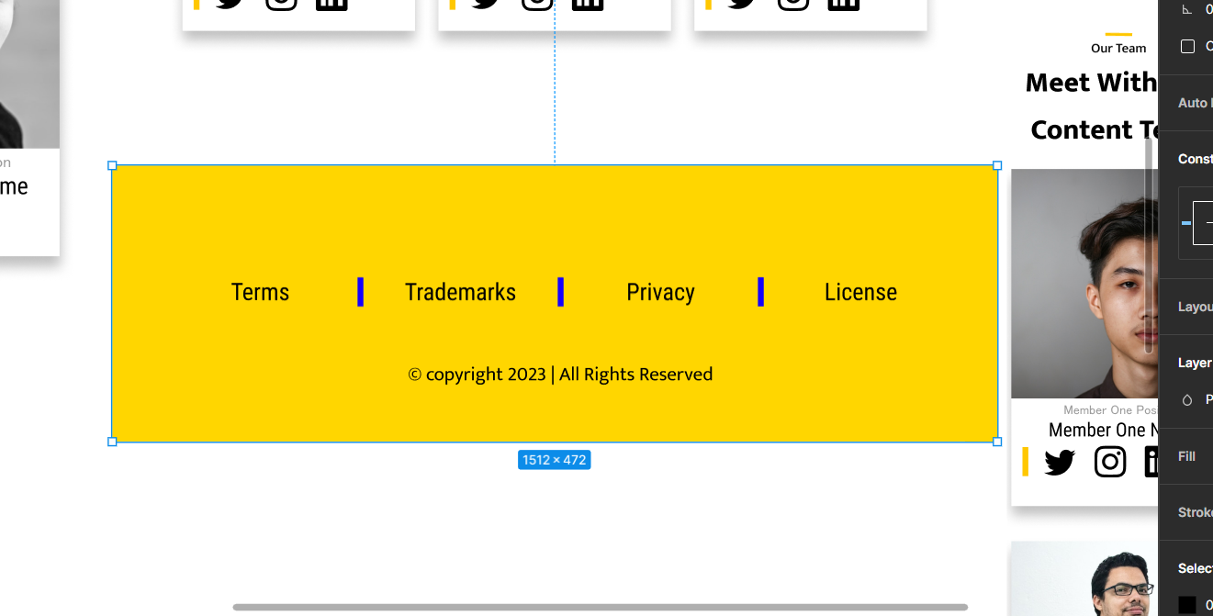The height and width of the screenshot is (616, 1213).
Task: Expand the Stroke section
Action: pos(1194,512)
